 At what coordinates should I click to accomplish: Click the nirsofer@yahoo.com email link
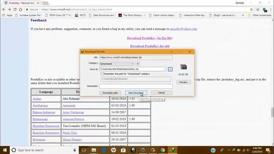[184, 29]
